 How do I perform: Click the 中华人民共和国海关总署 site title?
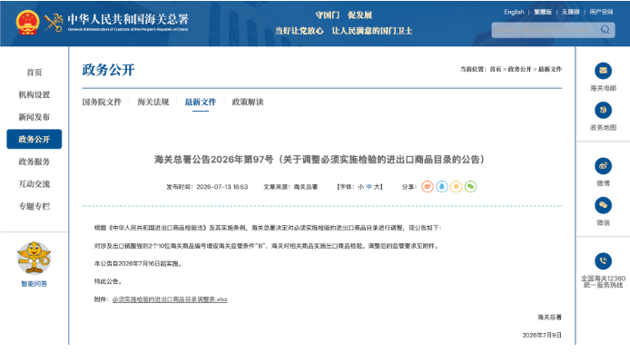[x=128, y=19]
